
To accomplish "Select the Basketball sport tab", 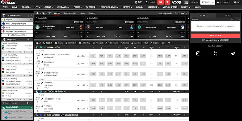I will [x=71, y=43].
